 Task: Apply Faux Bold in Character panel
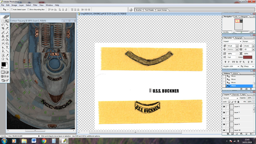pos(225,62)
